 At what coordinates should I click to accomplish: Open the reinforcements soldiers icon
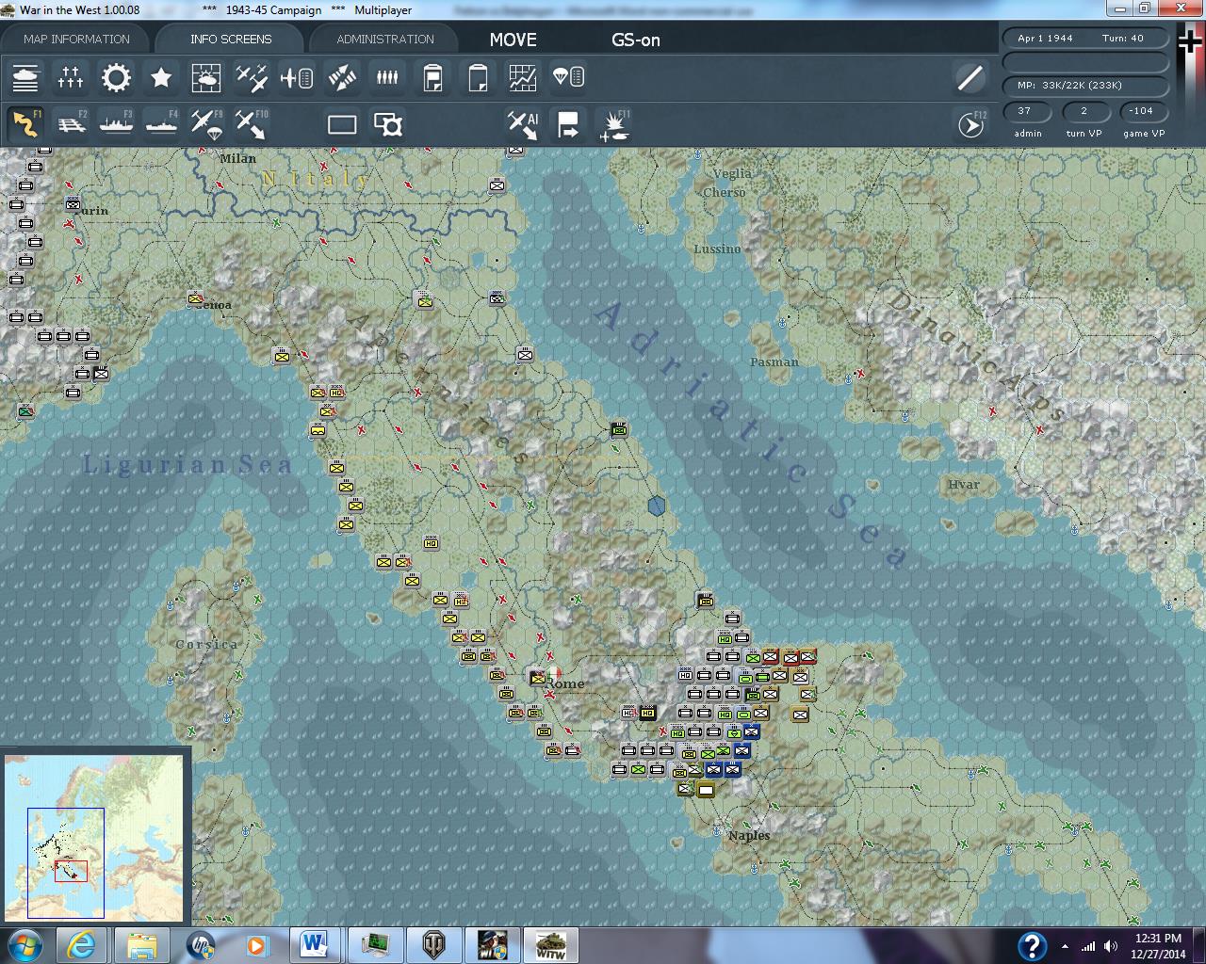click(x=387, y=77)
